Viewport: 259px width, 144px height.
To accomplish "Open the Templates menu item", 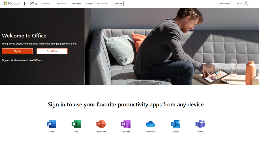I will (x=76, y=4).
